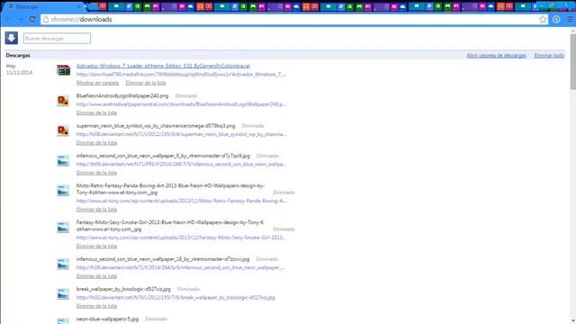Click the blue downloads arrow logo
The image size is (576, 324).
[x=12, y=38]
